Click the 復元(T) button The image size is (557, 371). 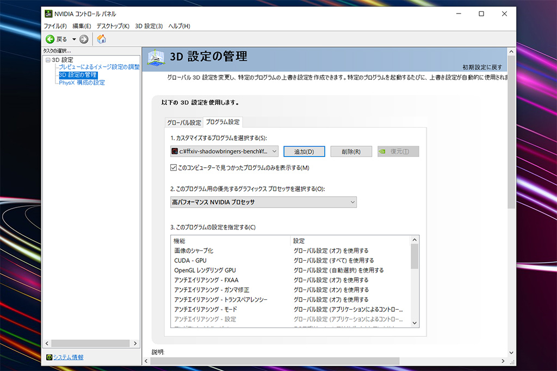tap(398, 152)
